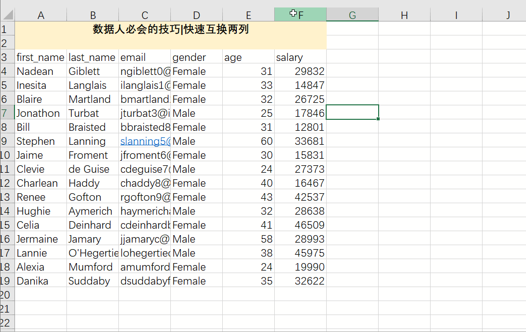
Task: Select the cell containing de Guise
Action: [92, 169]
